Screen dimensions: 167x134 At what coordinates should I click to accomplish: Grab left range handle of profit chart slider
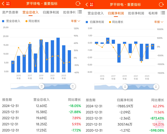(125, 87)
